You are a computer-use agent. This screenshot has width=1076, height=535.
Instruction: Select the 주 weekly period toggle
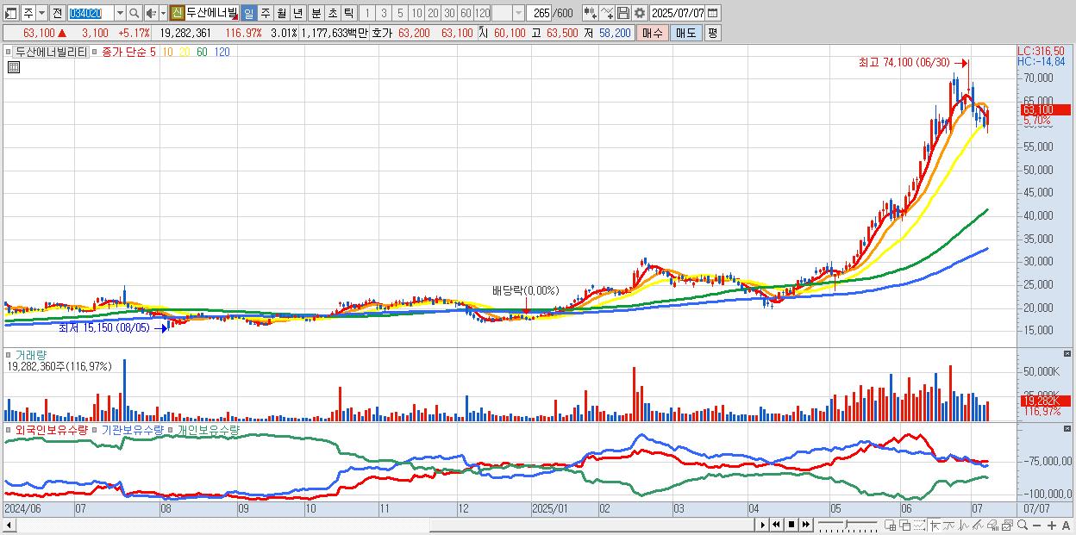[265, 13]
